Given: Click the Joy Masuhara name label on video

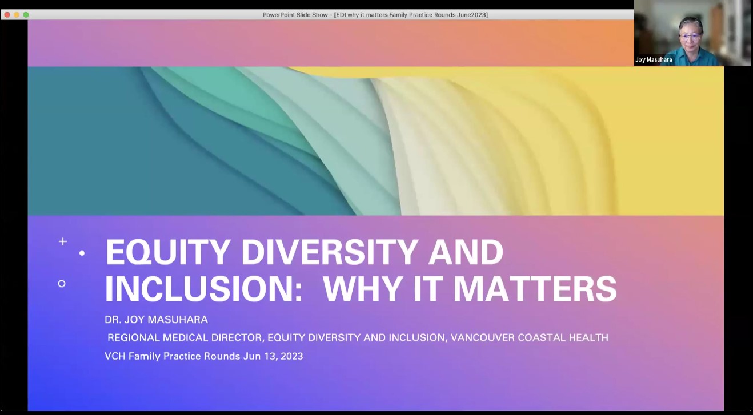Looking at the screenshot, I should pyautogui.click(x=654, y=59).
